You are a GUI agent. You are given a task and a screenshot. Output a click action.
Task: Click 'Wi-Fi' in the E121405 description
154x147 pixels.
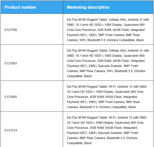pos(112,86)
